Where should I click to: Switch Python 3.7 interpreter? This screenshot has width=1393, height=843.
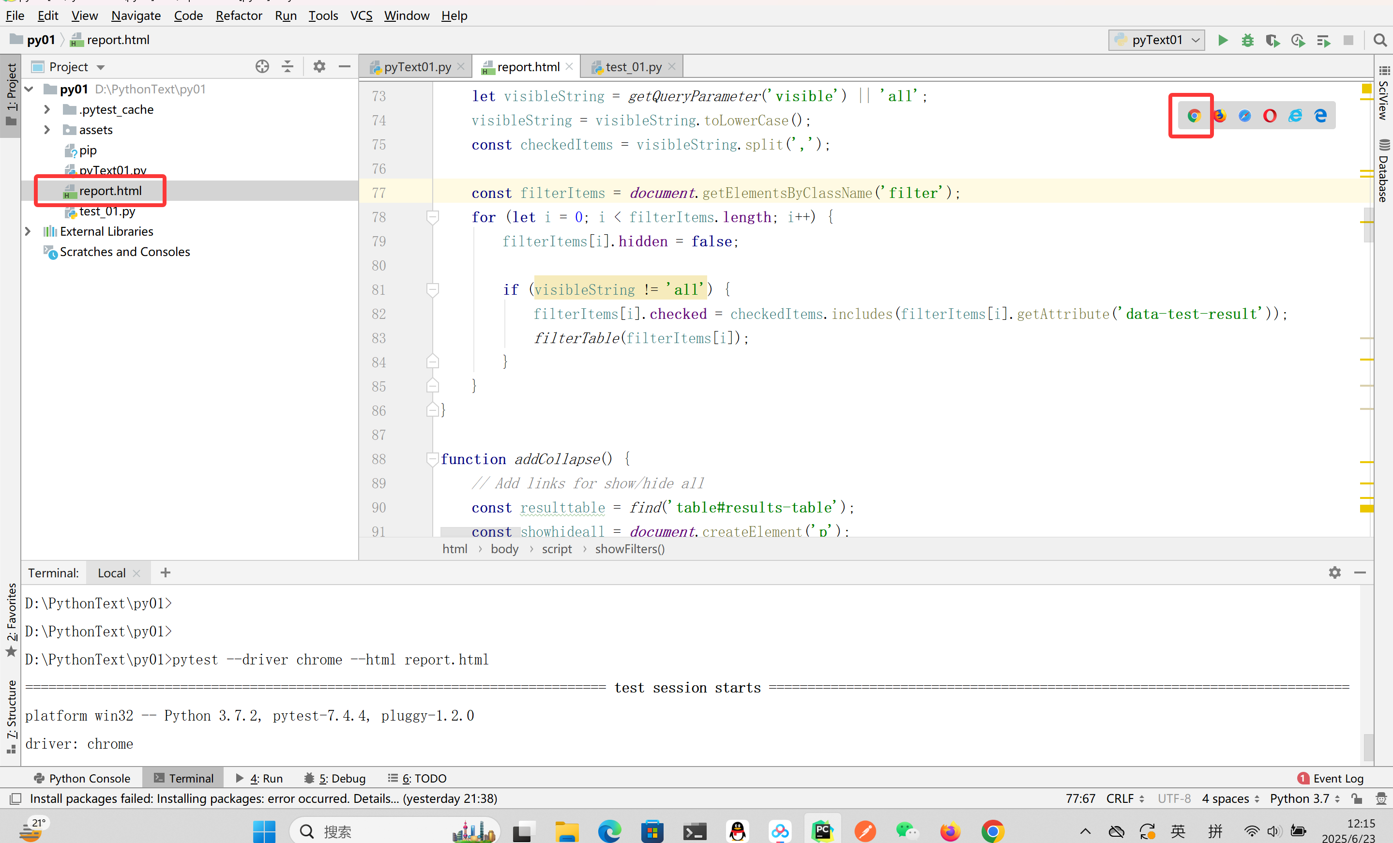pos(1305,798)
